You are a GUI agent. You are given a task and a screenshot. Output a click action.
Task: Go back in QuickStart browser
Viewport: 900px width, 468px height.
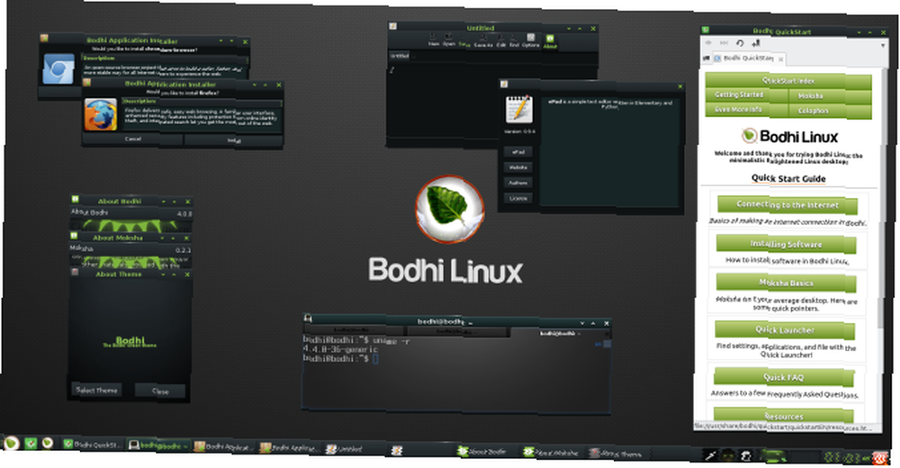[709, 42]
